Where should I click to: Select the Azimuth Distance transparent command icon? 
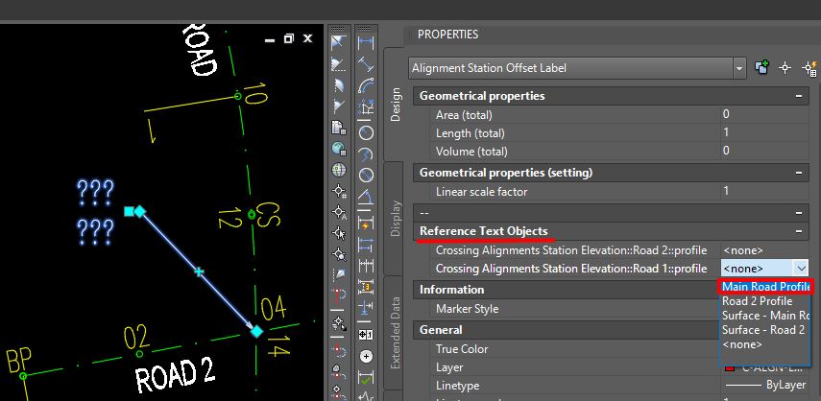(x=339, y=85)
